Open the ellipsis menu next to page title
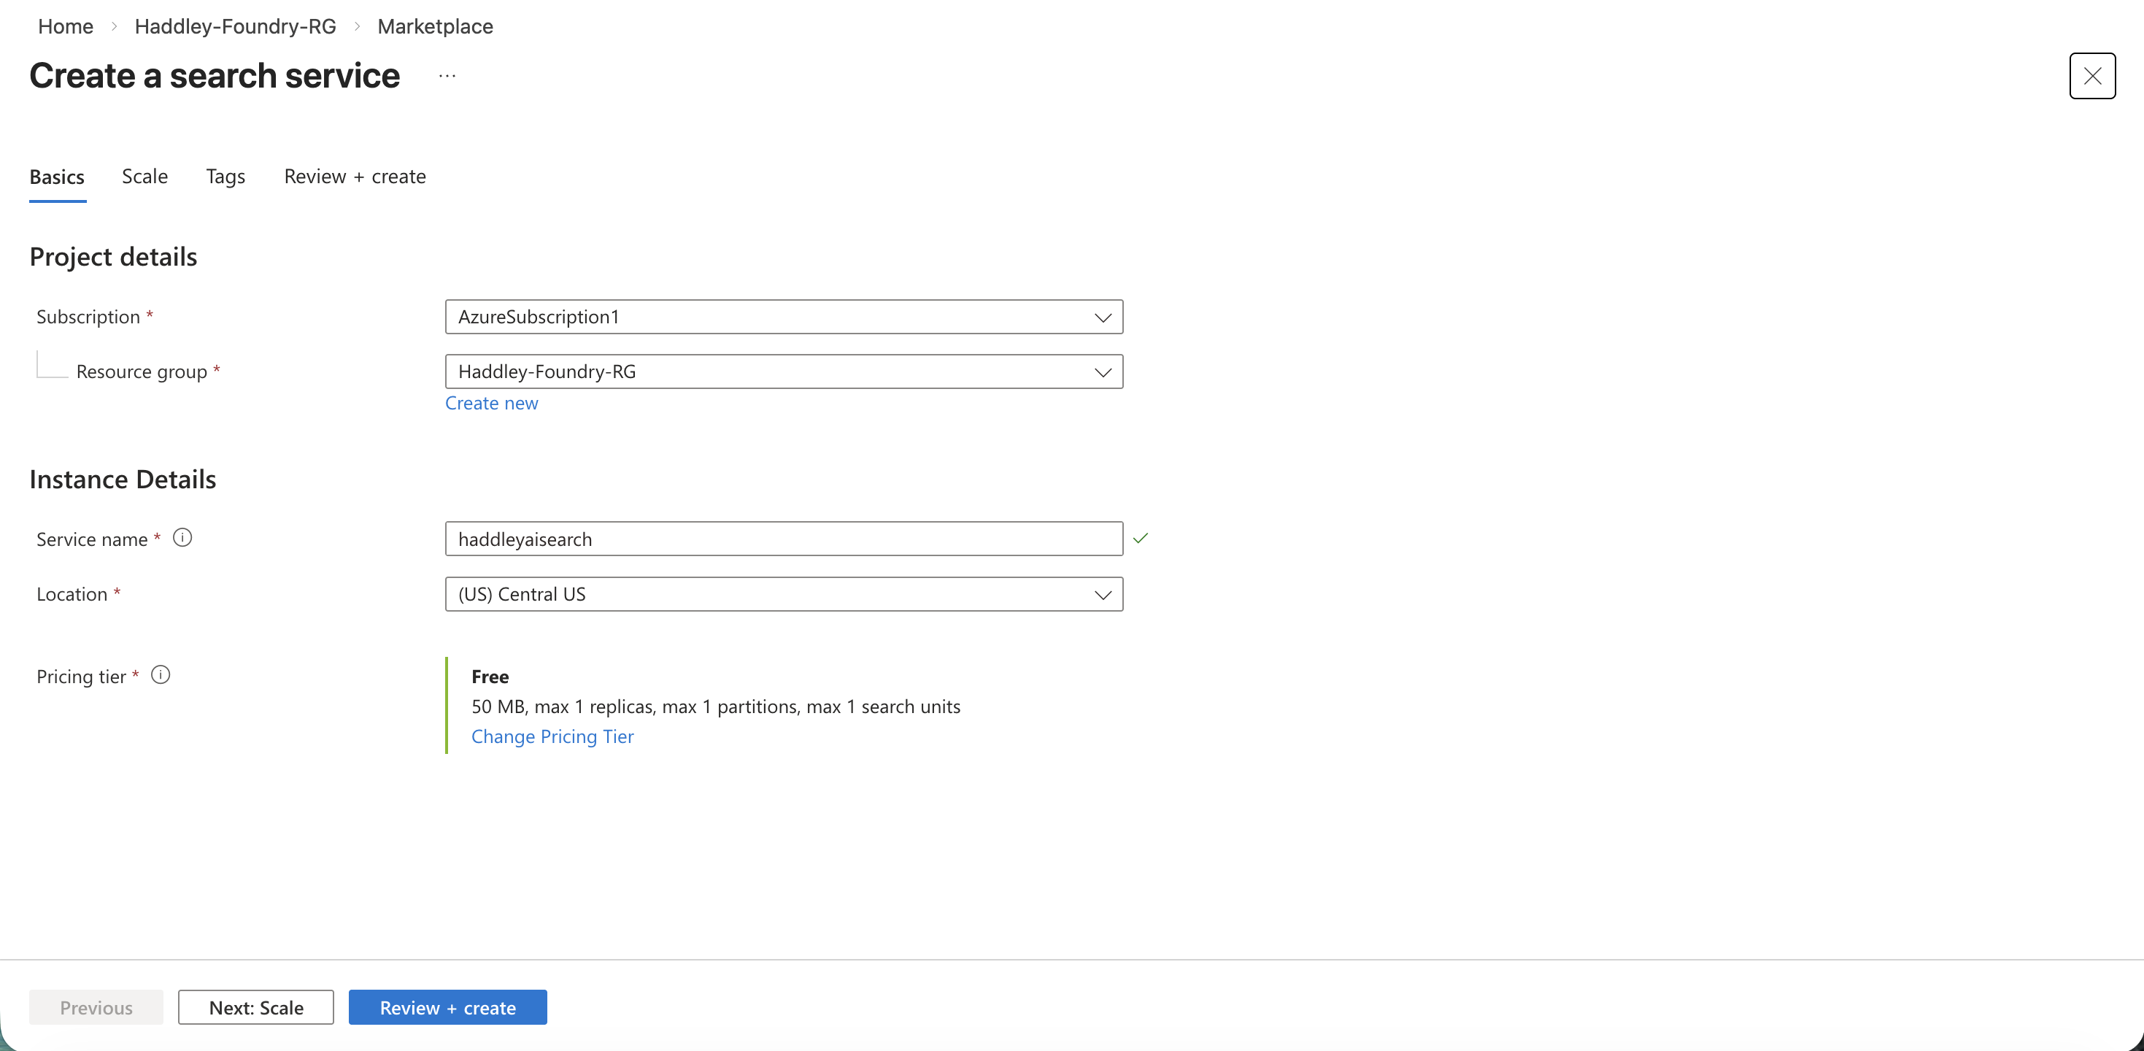The height and width of the screenshot is (1051, 2144). [x=447, y=75]
